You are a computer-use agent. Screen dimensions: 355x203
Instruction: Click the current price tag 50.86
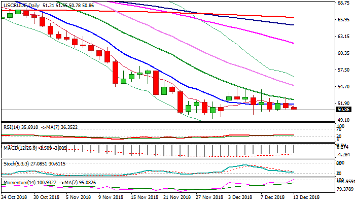pos(343,109)
